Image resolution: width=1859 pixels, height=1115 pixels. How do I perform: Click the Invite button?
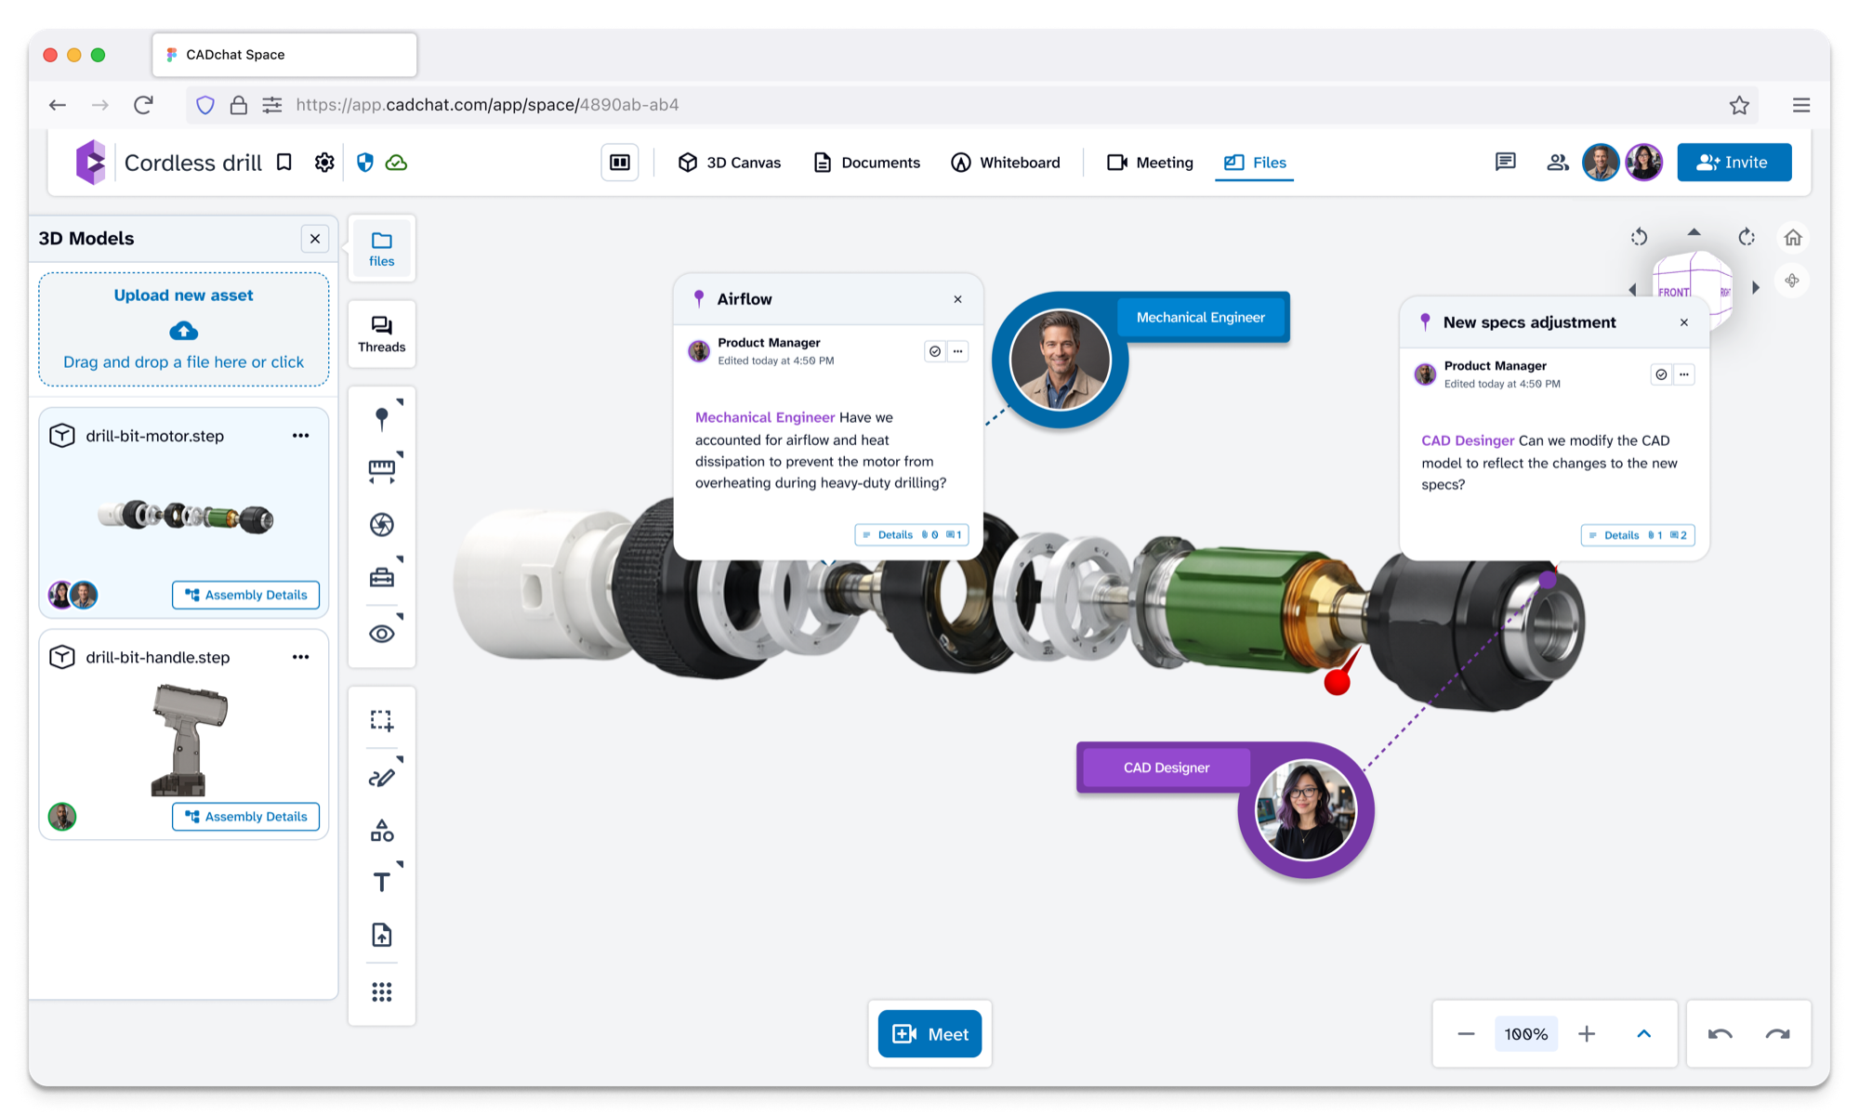pos(1734,163)
